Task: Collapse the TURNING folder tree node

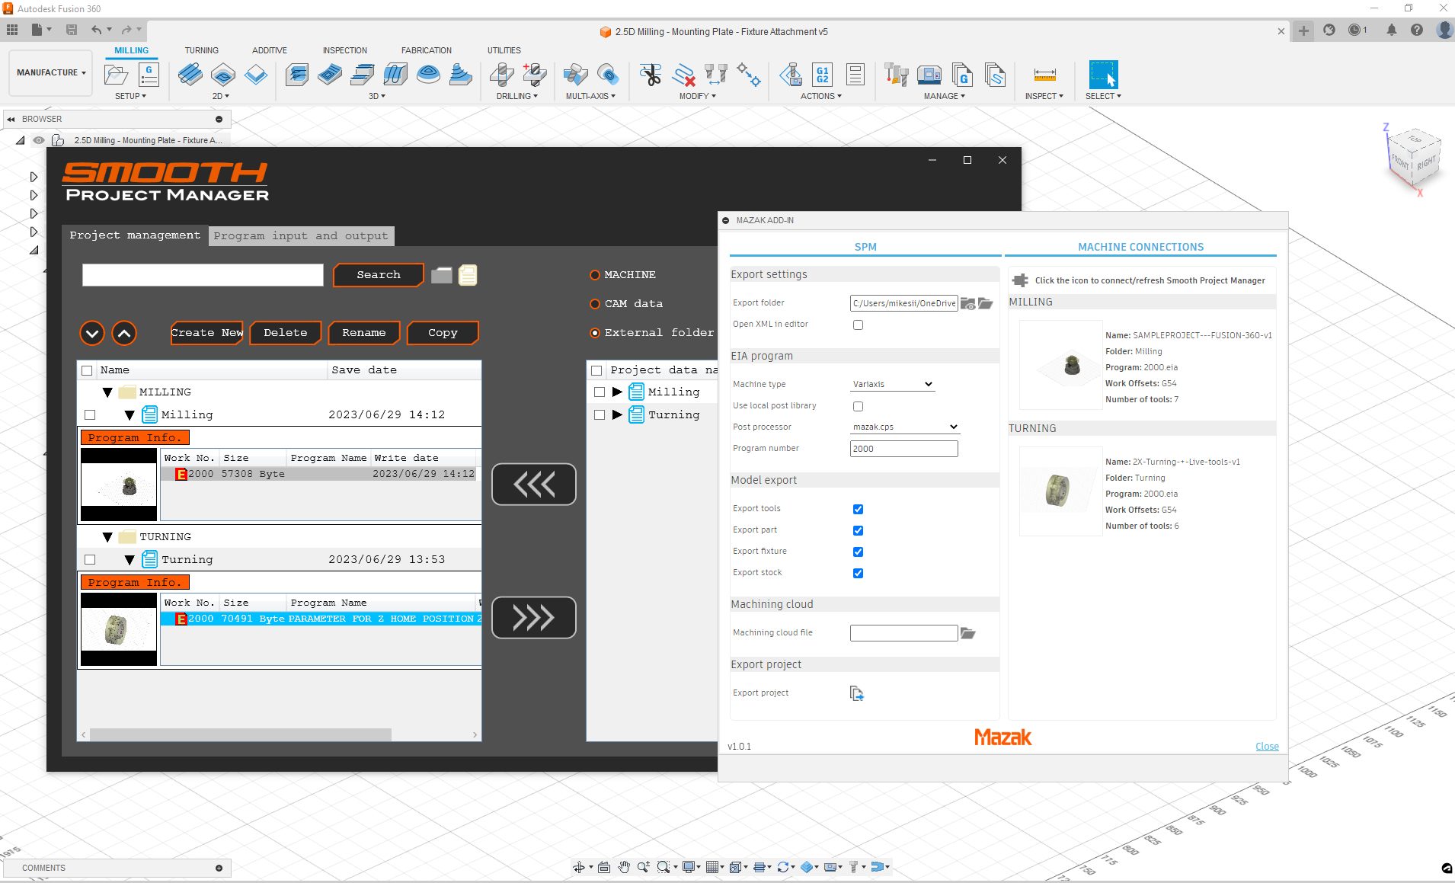Action: 107,537
